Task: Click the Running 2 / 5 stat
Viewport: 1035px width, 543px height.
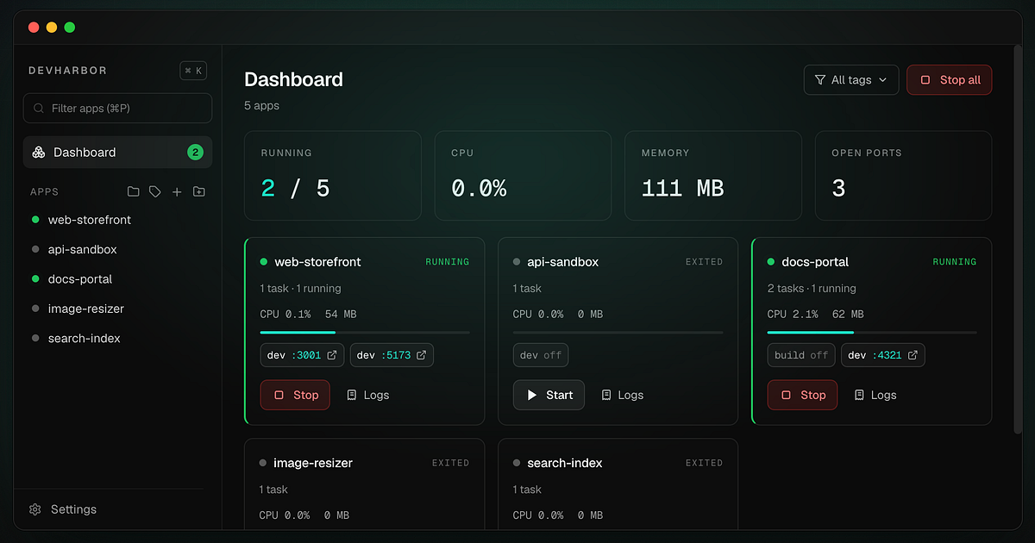Action: pyautogui.click(x=333, y=176)
